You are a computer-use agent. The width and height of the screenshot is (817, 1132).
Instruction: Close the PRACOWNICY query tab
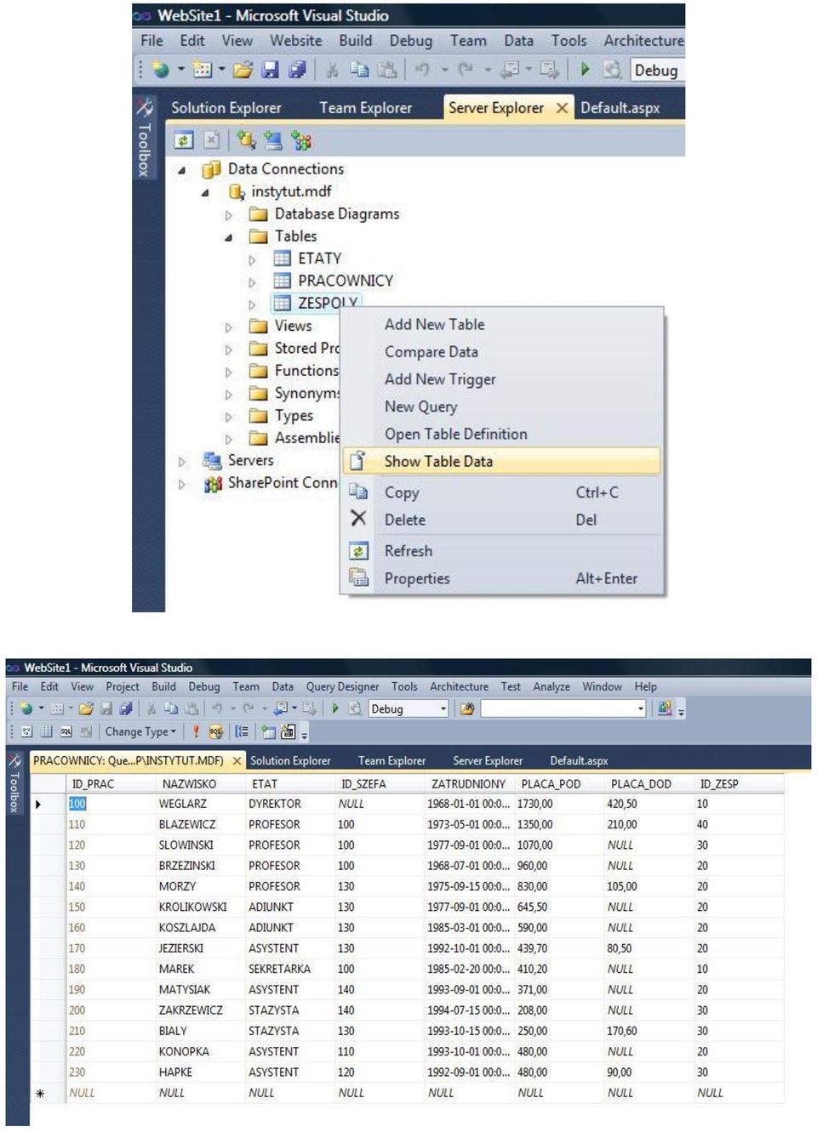coord(237,760)
